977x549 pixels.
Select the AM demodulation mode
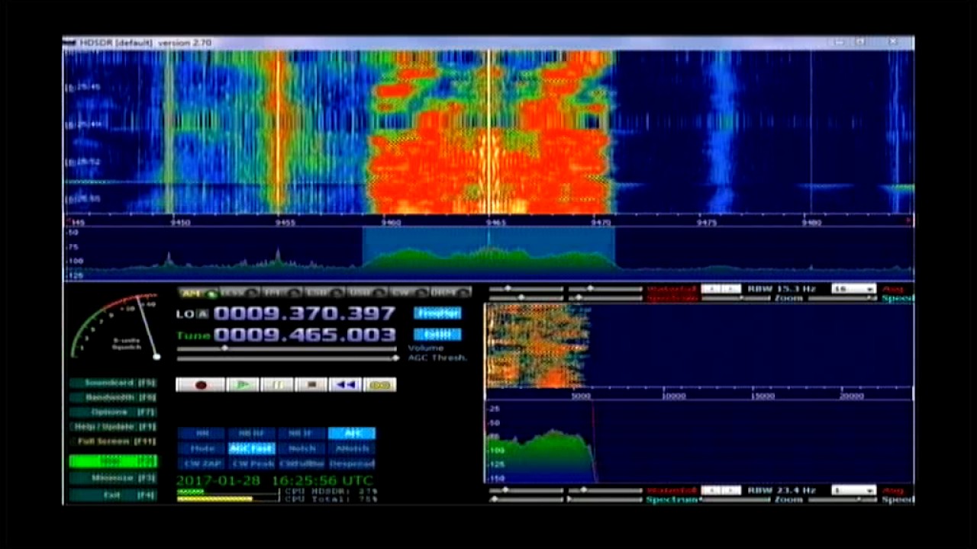click(198, 293)
